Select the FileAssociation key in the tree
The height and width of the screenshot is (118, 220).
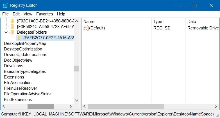point(17,83)
